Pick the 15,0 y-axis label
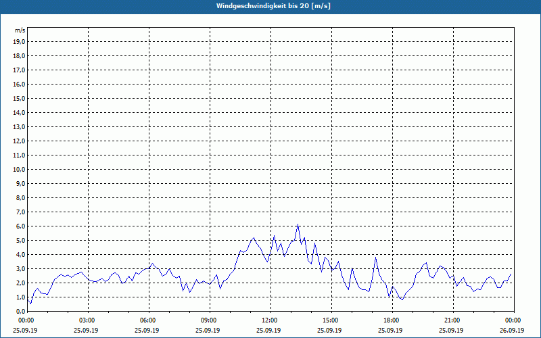541x338 pixels. pos(19,98)
